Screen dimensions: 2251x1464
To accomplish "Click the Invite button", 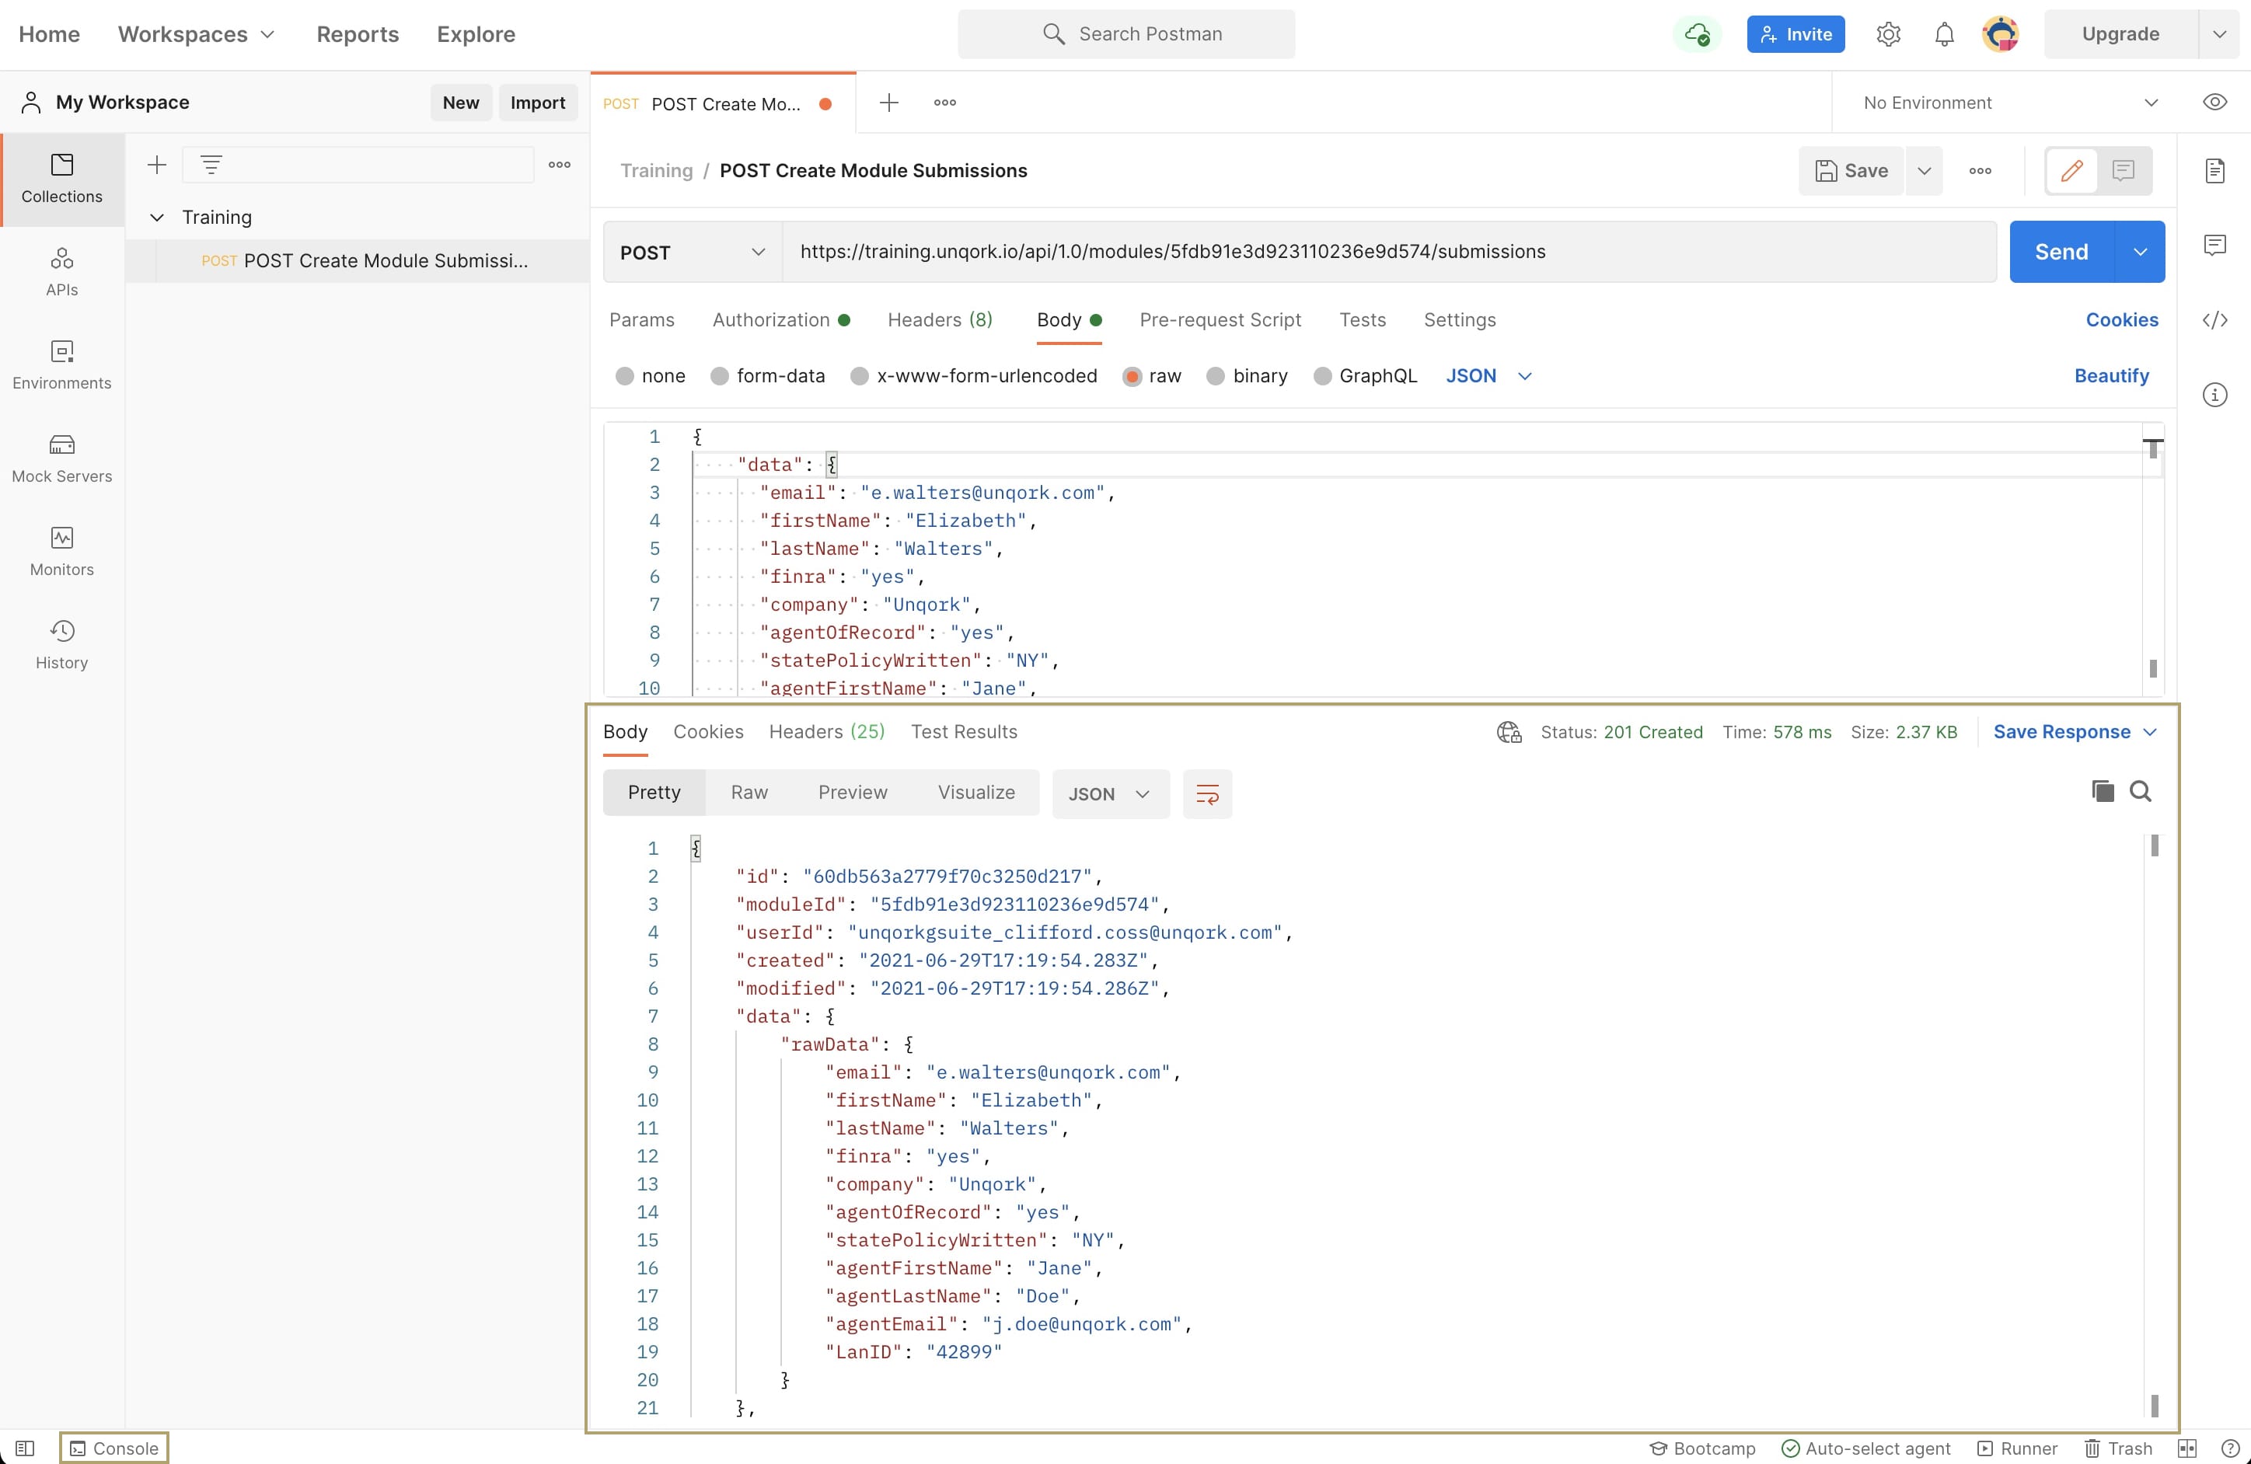I will tap(1795, 34).
